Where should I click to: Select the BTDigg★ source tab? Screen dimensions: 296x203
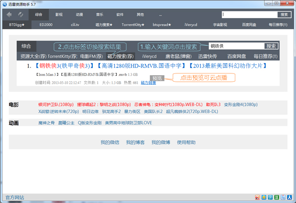pos(17,25)
